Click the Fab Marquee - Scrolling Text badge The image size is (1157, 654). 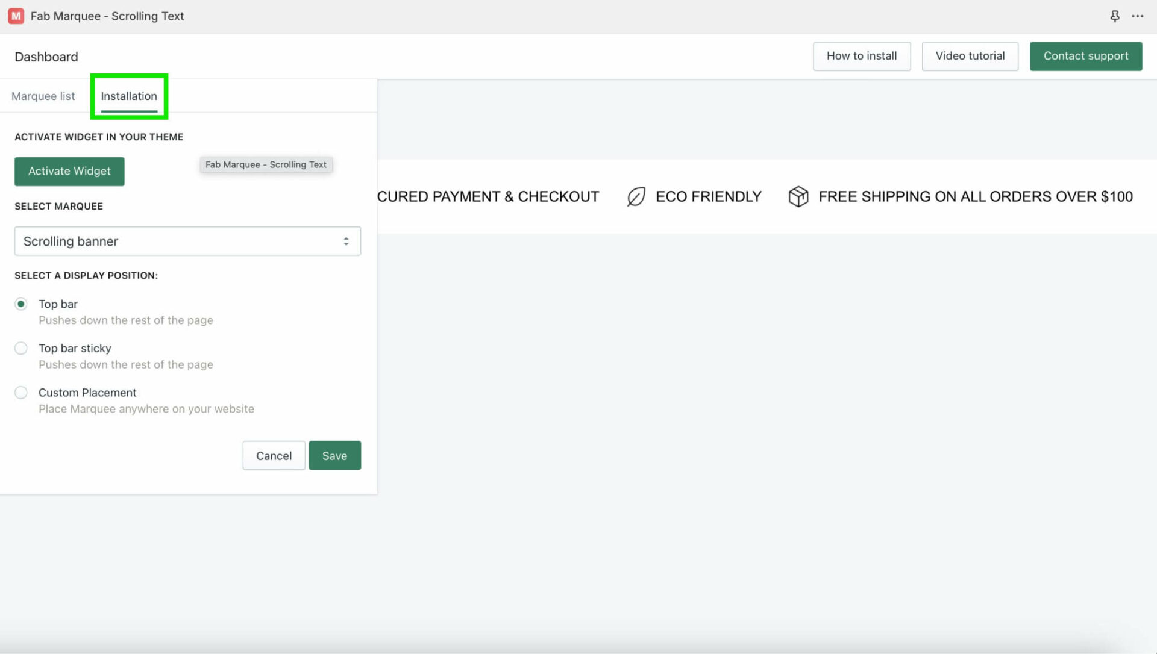[266, 164]
